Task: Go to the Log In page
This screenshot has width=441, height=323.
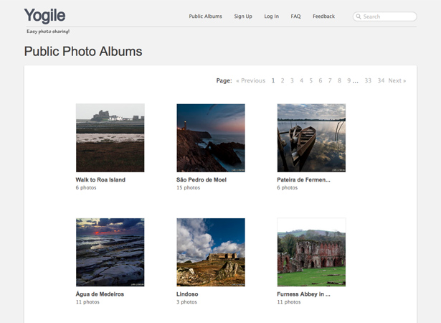Action: click(x=271, y=17)
